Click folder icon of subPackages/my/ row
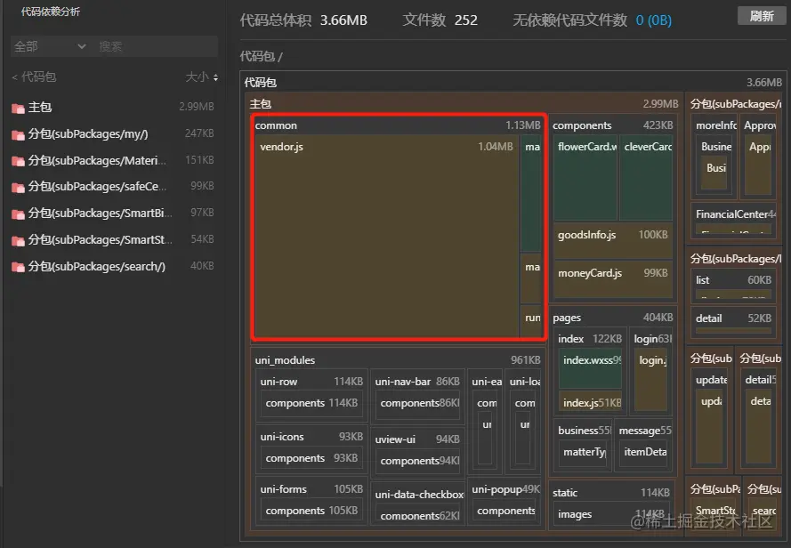The image size is (791, 548). (x=18, y=134)
